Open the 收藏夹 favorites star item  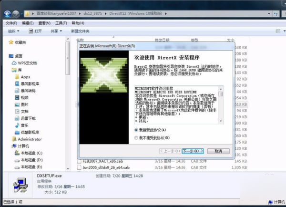tap(17, 42)
